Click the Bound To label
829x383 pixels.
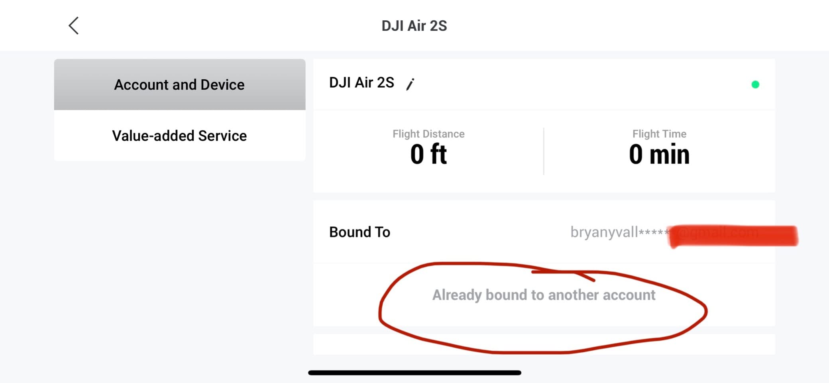coord(359,232)
